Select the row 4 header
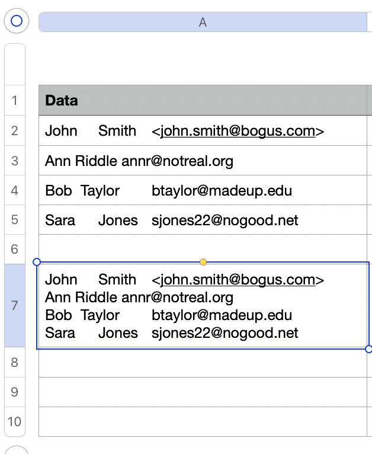Screen dimensions: 372x454 tap(15, 190)
